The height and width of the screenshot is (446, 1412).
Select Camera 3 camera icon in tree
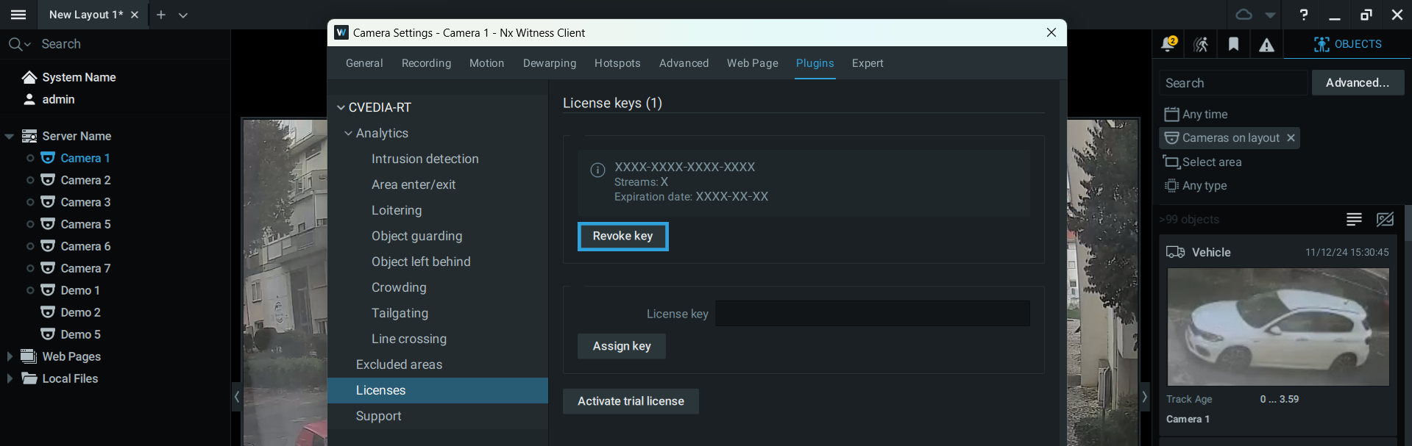click(48, 202)
